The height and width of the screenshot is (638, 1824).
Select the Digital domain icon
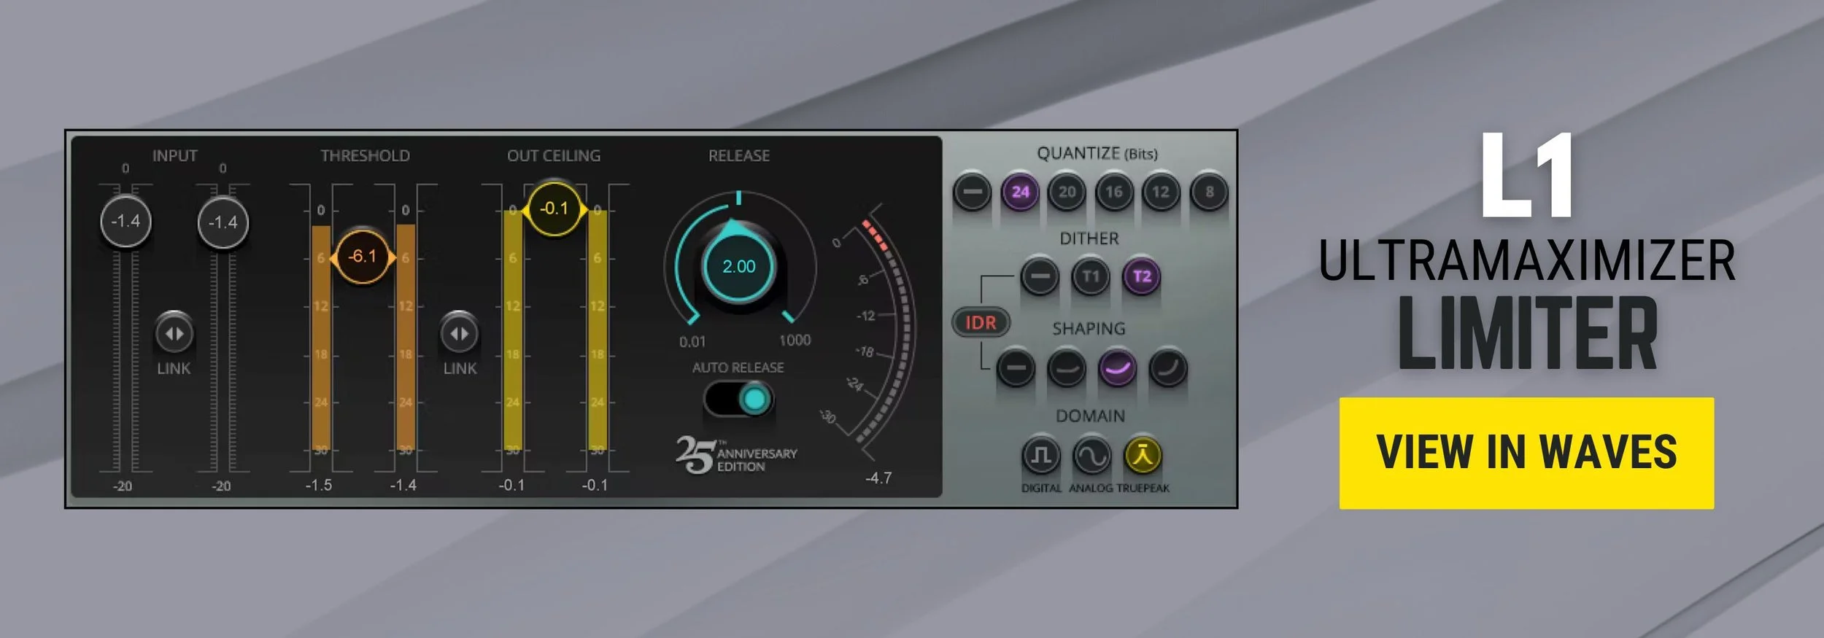coord(1040,456)
